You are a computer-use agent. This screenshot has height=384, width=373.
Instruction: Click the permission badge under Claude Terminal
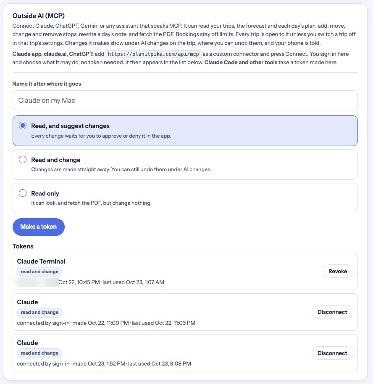click(x=39, y=272)
